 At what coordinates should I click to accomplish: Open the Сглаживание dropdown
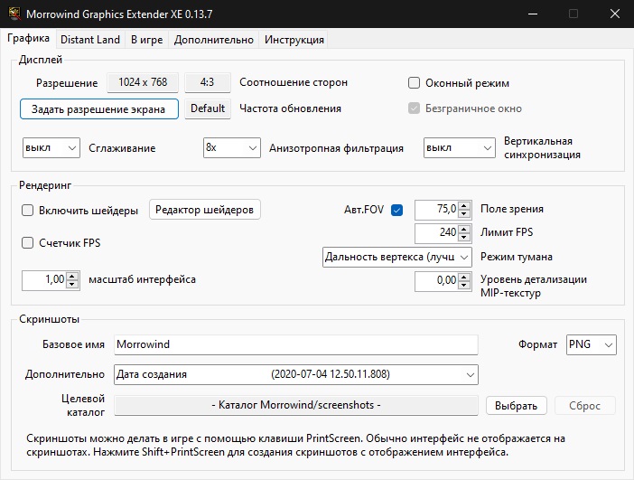(51, 147)
